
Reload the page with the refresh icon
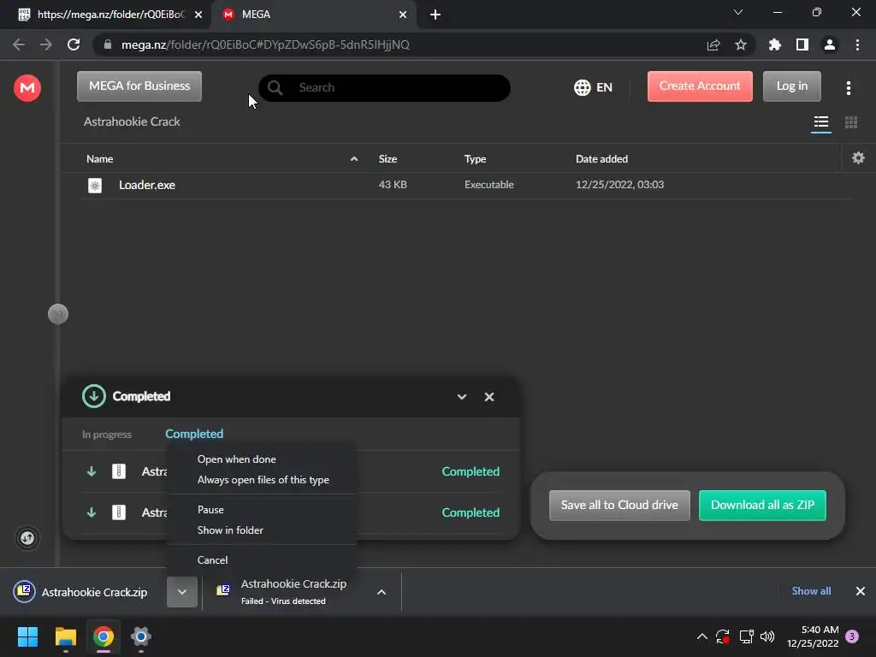click(74, 44)
